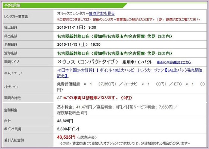Click the 名古屋新幹線口店 name in the 返却店舗 row
Screen dimensions: 209x149
(x=73, y=54)
